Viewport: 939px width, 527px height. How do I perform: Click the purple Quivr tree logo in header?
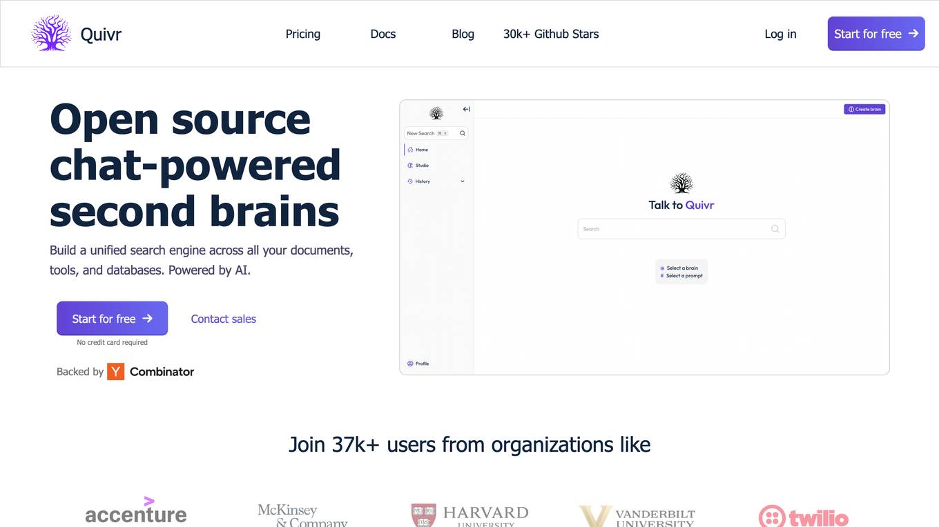51,33
